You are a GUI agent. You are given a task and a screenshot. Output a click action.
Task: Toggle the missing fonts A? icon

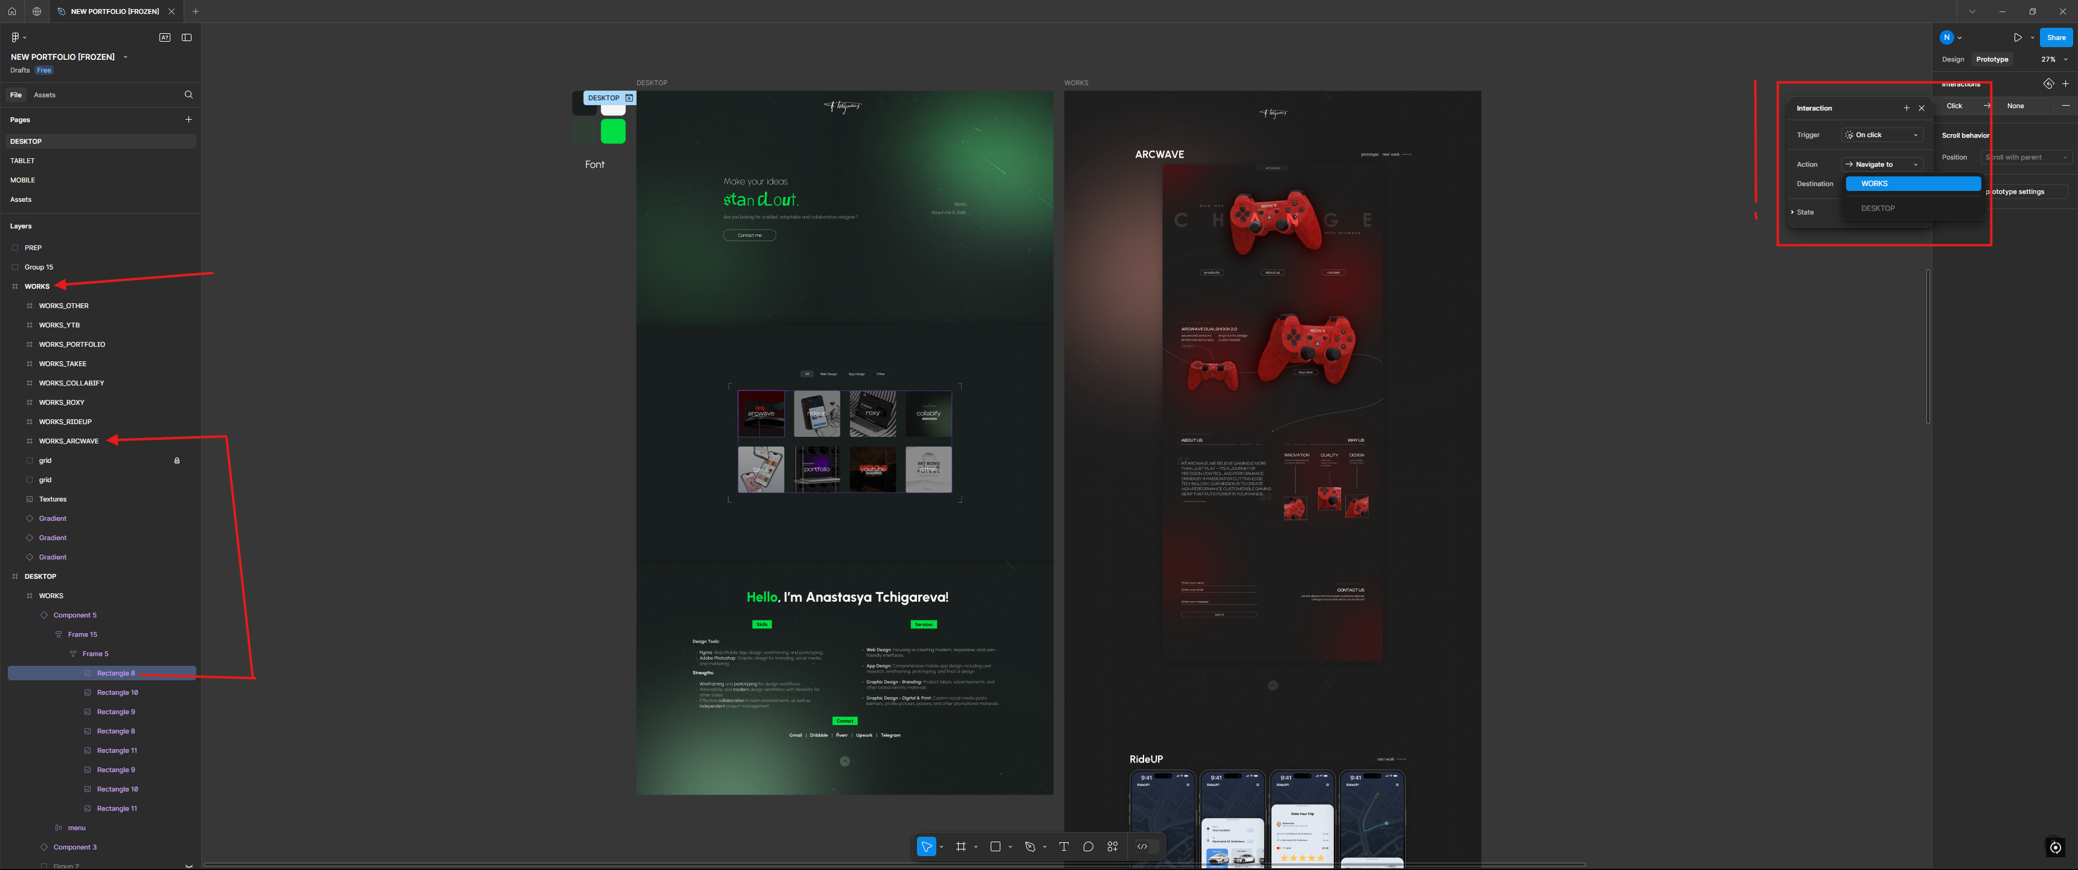click(x=164, y=37)
